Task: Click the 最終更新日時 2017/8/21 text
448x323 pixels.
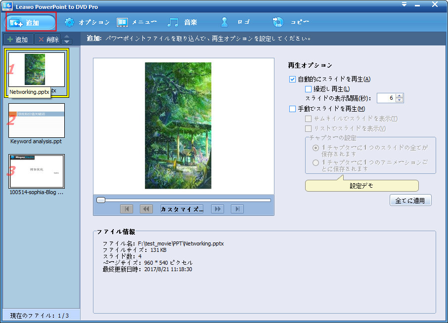Action: point(147,269)
